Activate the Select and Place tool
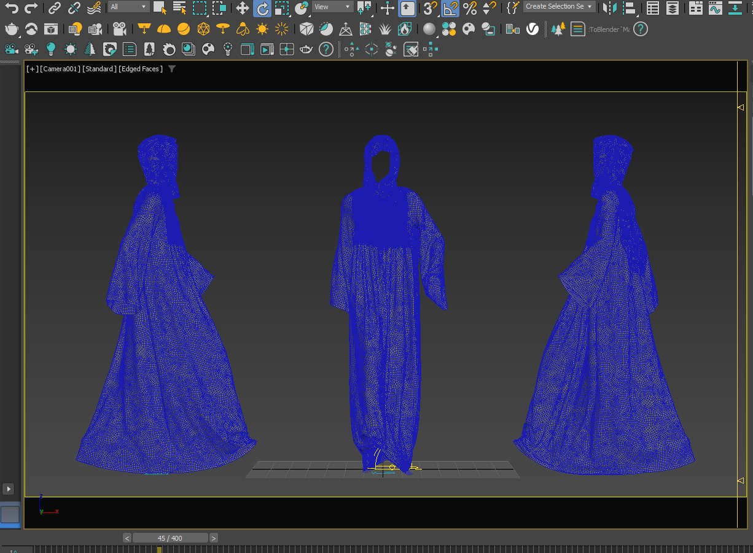The width and height of the screenshot is (753, 553). (x=302, y=8)
